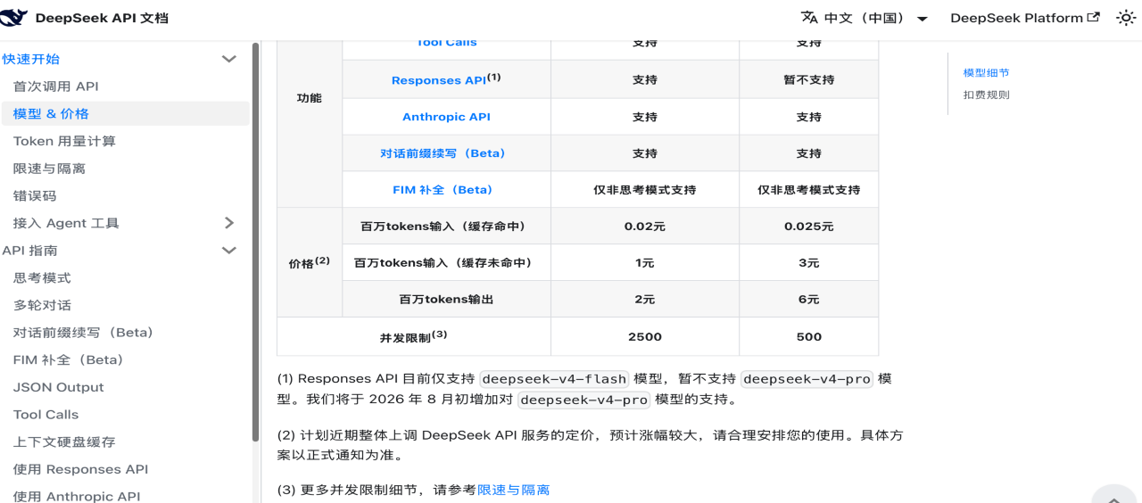The width and height of the screenshot is (1142, 503).
Task: Click 百万tokens输入（缓存未命中）row label
Action: 446,263
